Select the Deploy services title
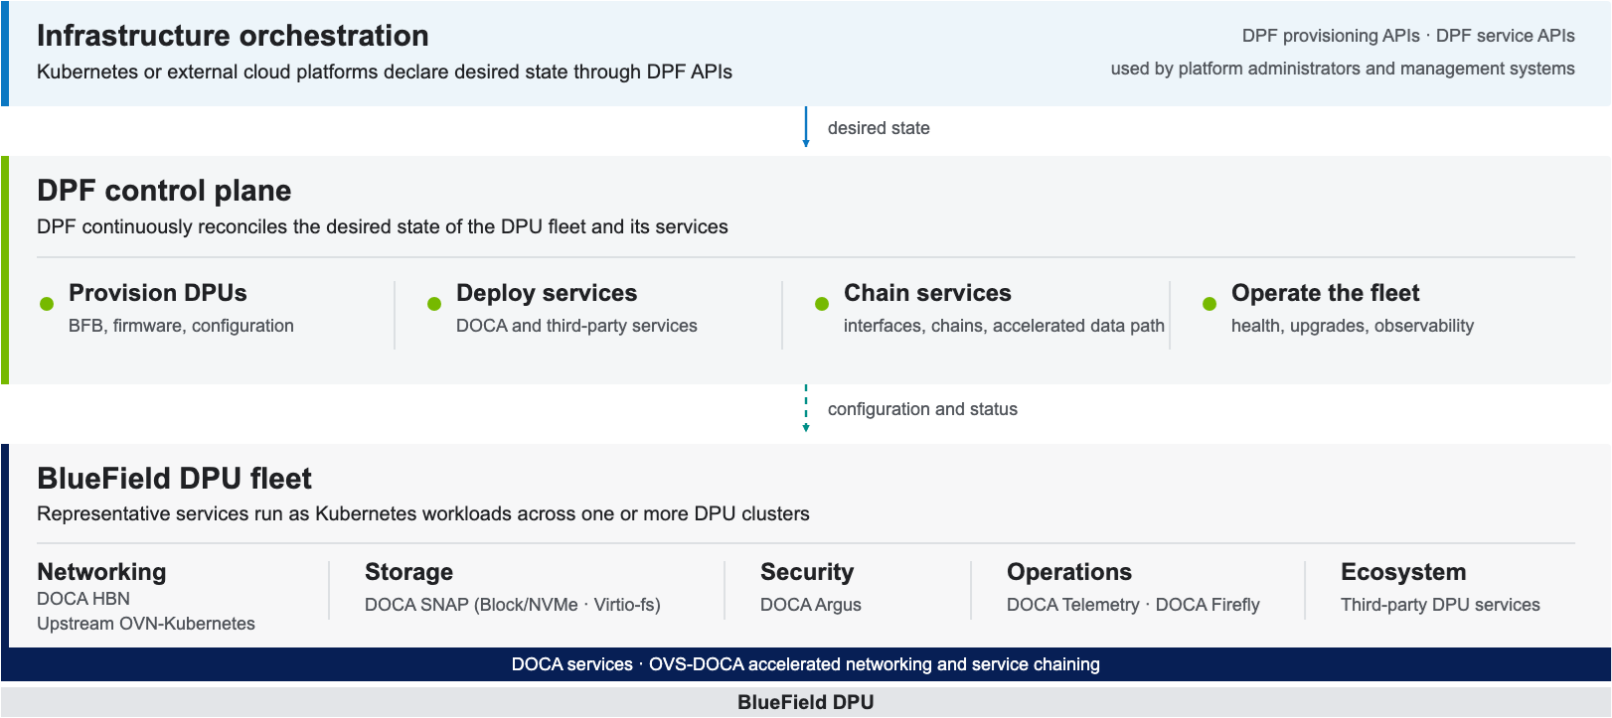Screen dimensions: 1612x718 coord(547,293)
